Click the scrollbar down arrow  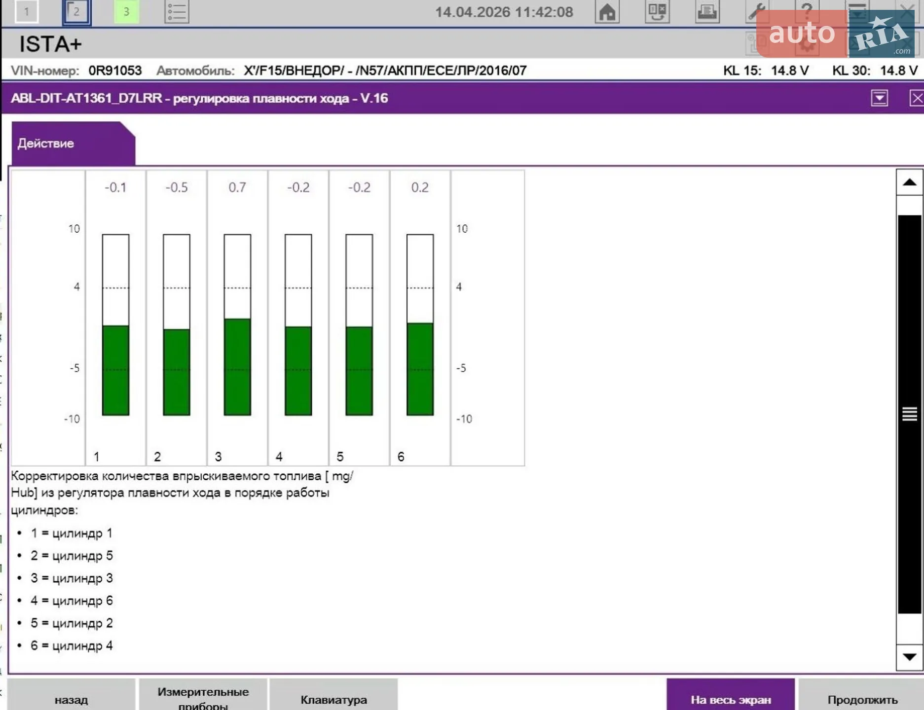909,657
